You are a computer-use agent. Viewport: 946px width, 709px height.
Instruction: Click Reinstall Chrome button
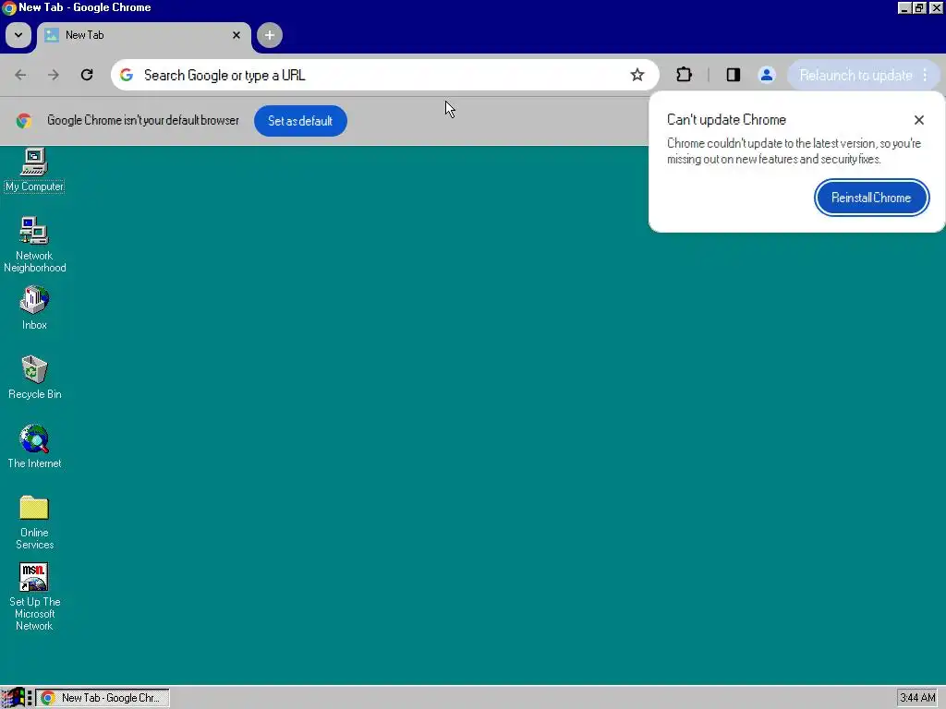pos(871,198)
